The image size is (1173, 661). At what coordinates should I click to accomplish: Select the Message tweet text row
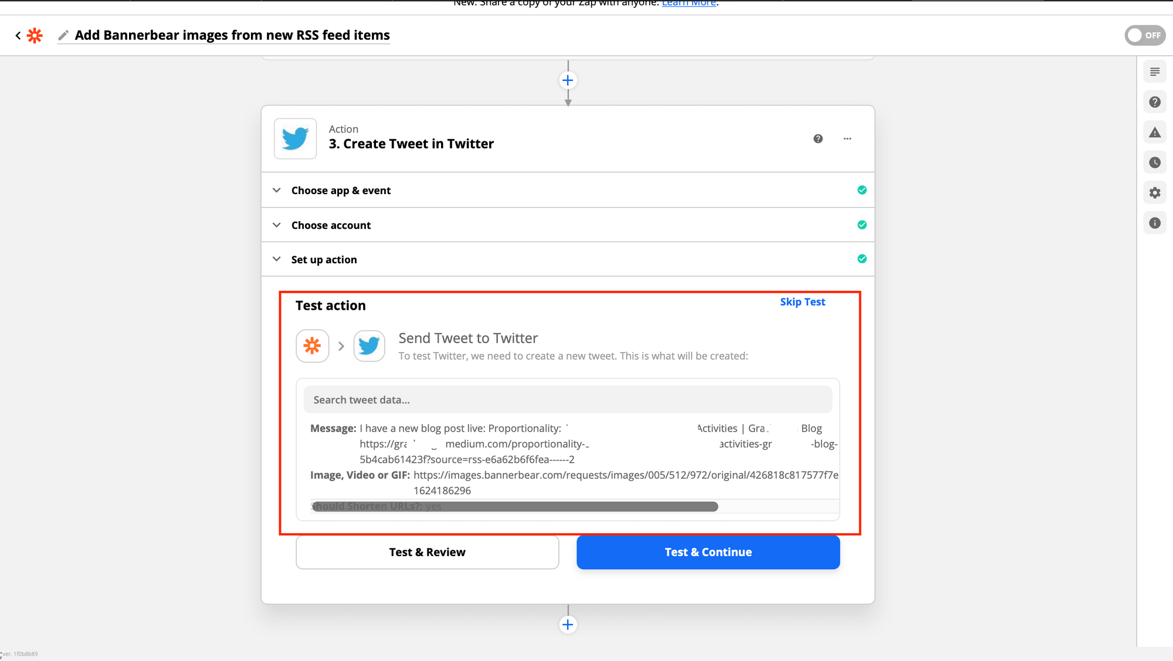pyautogui.click(x=574, y=444)
